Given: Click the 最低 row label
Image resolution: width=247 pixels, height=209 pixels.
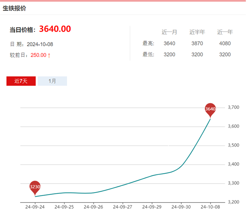Looking at the screenshot, I should [x=149, y=55].
